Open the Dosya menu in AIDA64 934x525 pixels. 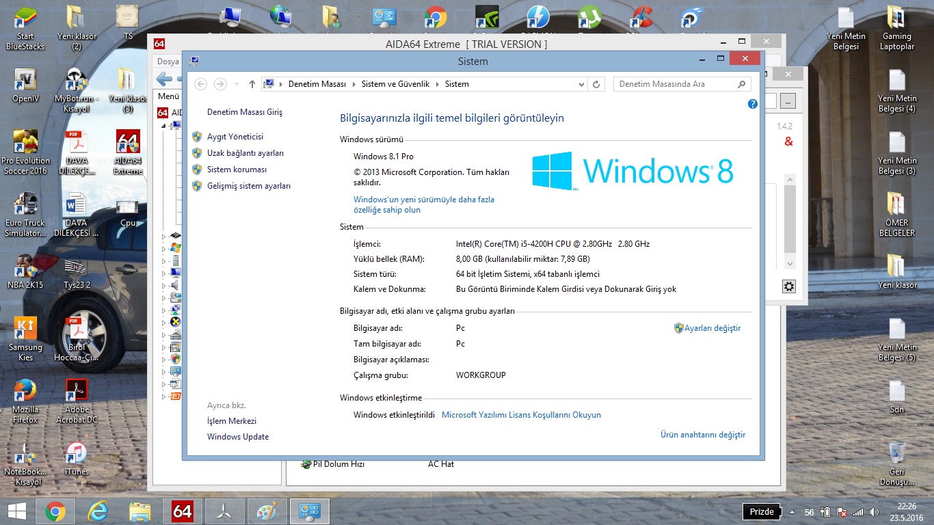(168, 62)
